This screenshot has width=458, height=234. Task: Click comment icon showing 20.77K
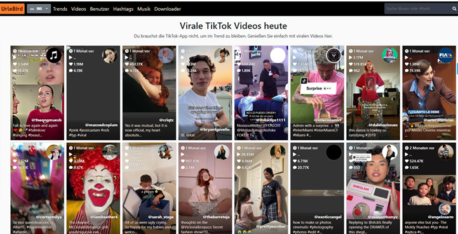[295, 167]
